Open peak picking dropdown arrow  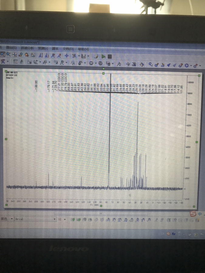pyautogui.click(x=40, y=62)
